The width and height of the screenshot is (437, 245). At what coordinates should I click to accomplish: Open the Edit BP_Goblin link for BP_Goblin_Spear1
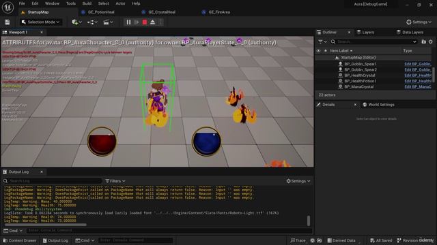[x=418, y=64]
